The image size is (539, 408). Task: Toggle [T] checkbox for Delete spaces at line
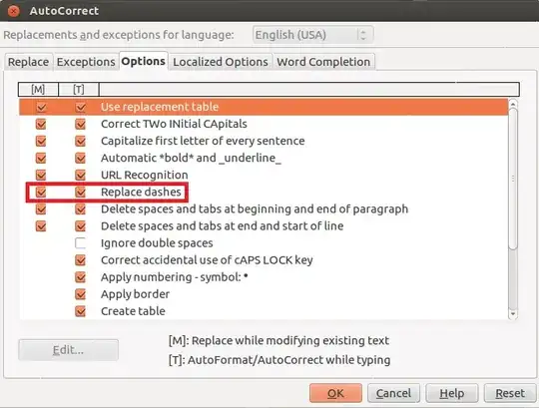81,226
